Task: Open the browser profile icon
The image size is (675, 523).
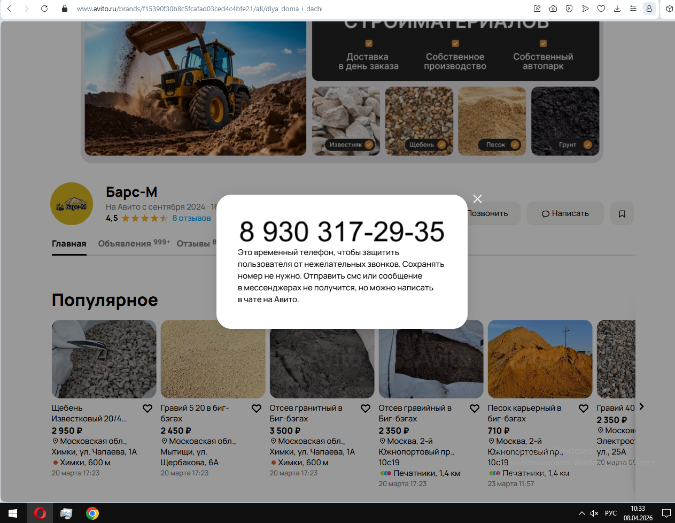Action: (649, 9)
